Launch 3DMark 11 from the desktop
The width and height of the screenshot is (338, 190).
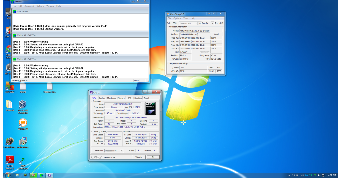23,124
